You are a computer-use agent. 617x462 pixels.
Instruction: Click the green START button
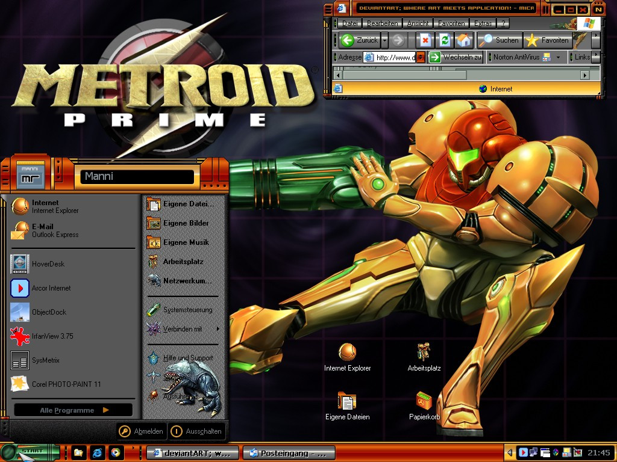coord(30,452)
